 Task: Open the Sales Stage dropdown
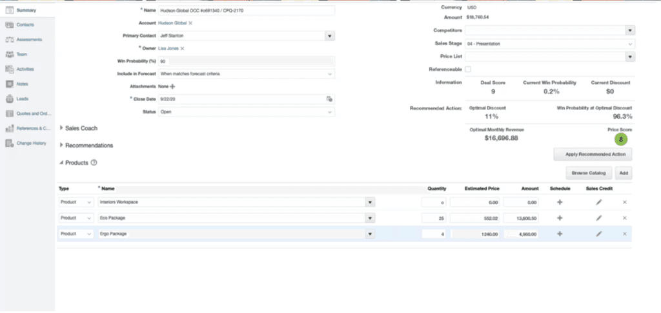[630, 44]
